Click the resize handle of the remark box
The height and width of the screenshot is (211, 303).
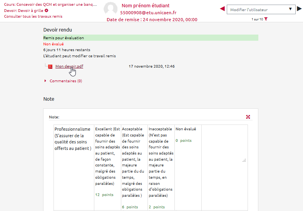pos(244,160)
